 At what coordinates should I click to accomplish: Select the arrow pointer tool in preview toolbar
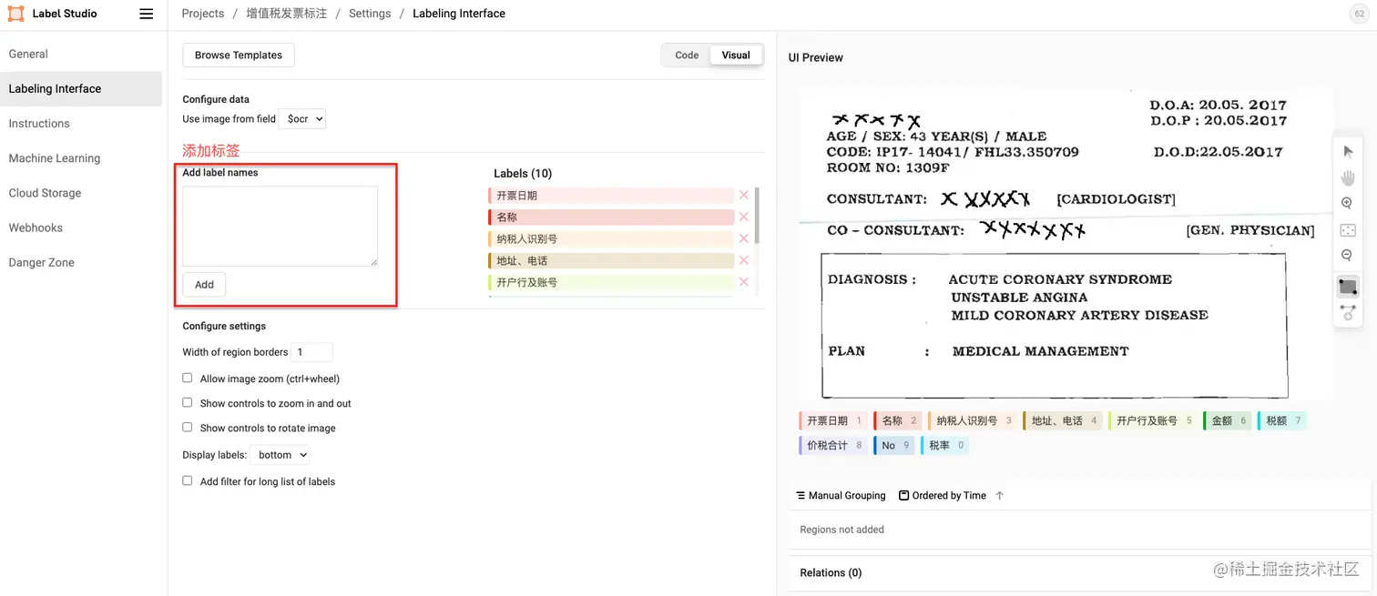click(1348, 152)
